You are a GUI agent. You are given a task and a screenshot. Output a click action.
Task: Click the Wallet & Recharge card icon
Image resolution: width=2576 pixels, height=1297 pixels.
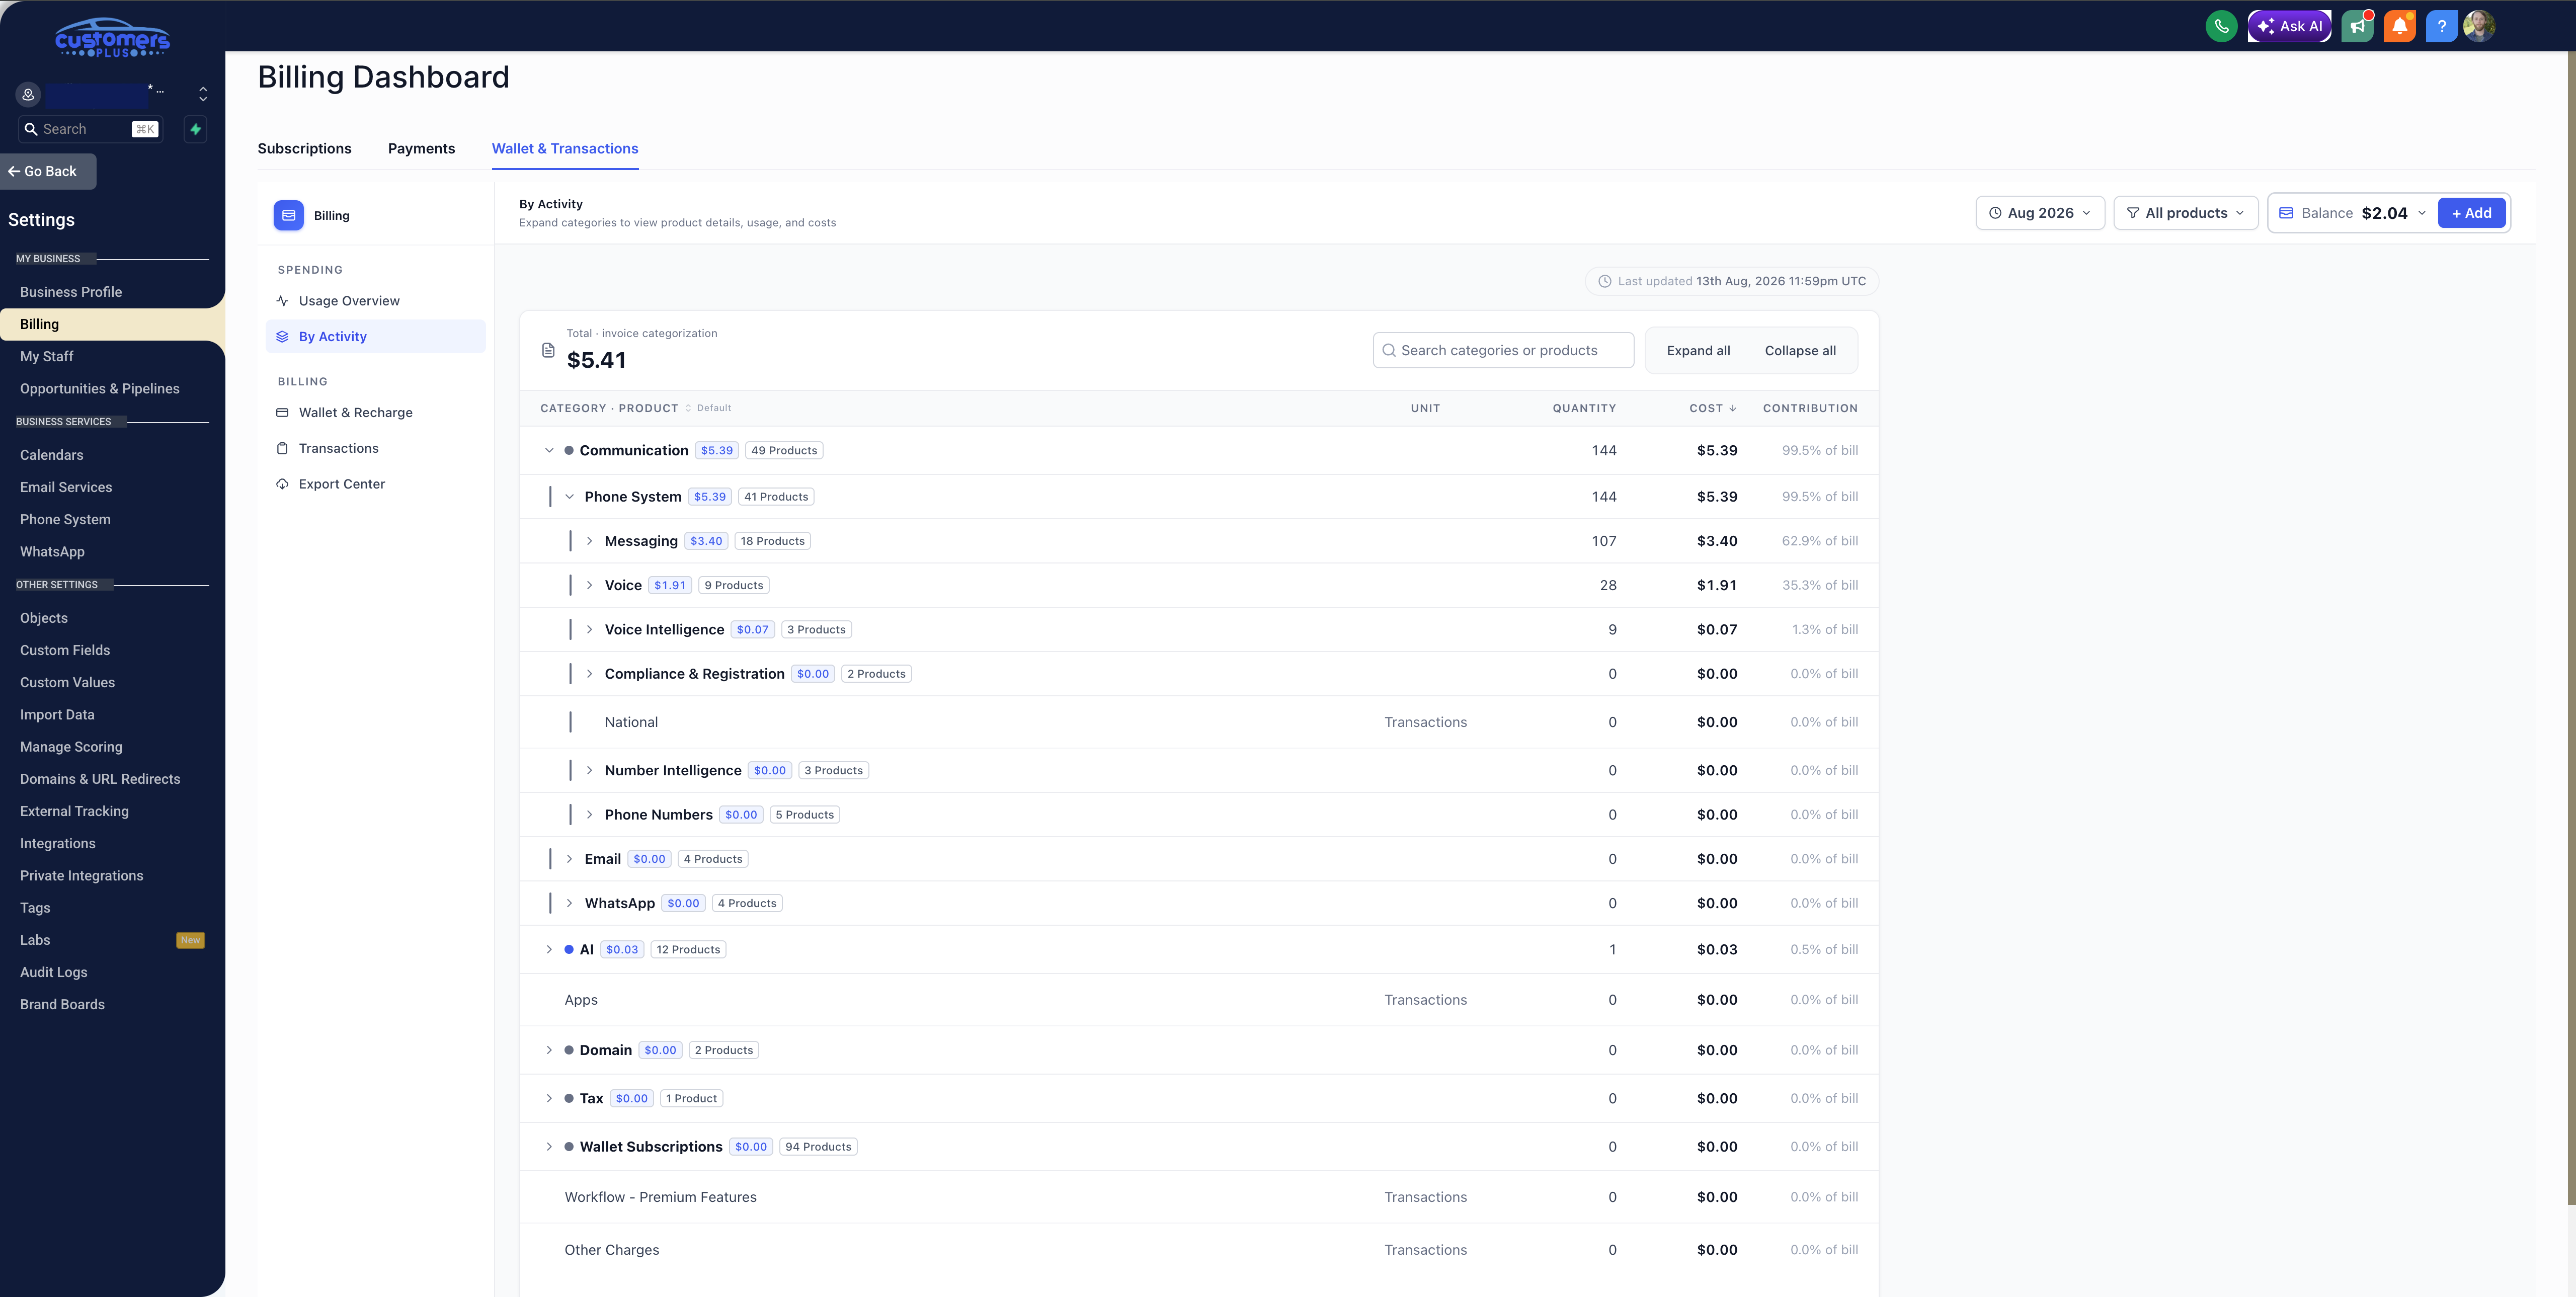click(x=282, y=413)
